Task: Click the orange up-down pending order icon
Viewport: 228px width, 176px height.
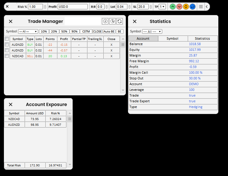Action: (186, 7)
